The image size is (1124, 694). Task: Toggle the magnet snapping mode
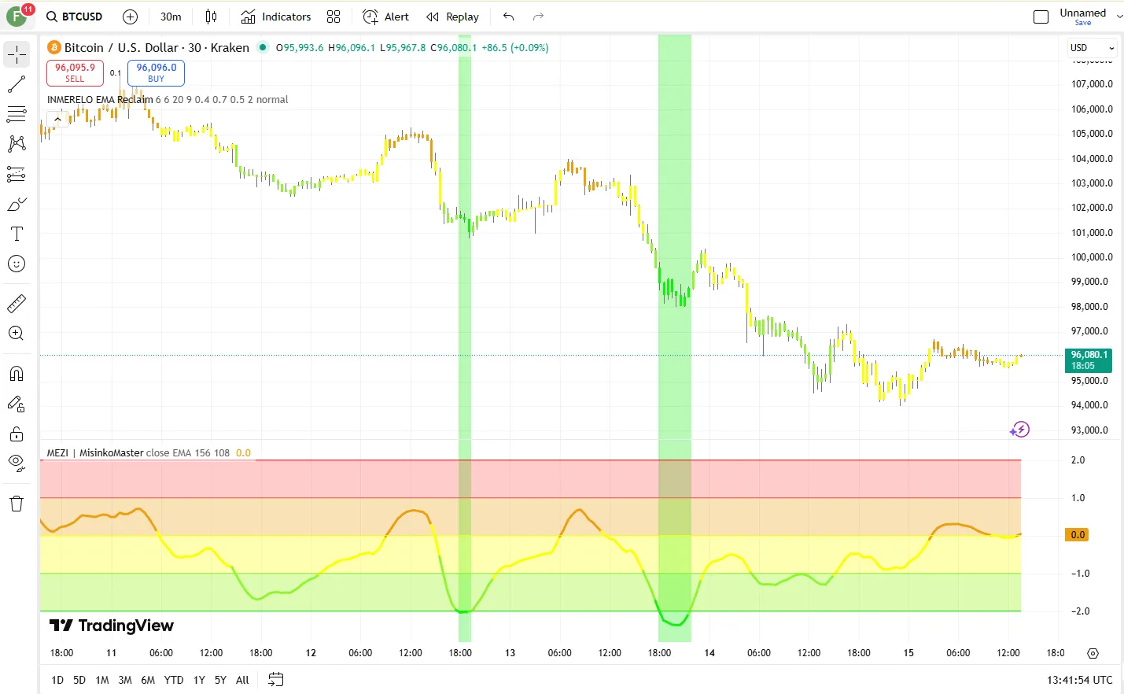(17, 374)
